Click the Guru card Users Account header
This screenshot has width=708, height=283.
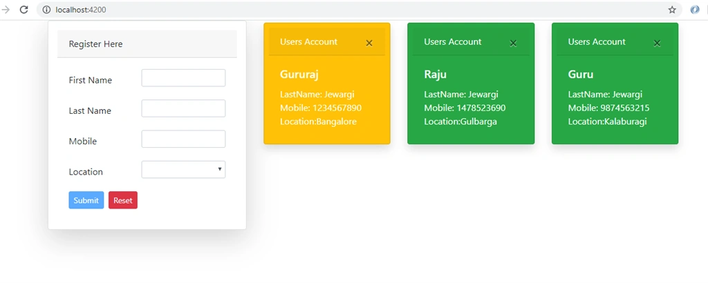tap(615, 42)
